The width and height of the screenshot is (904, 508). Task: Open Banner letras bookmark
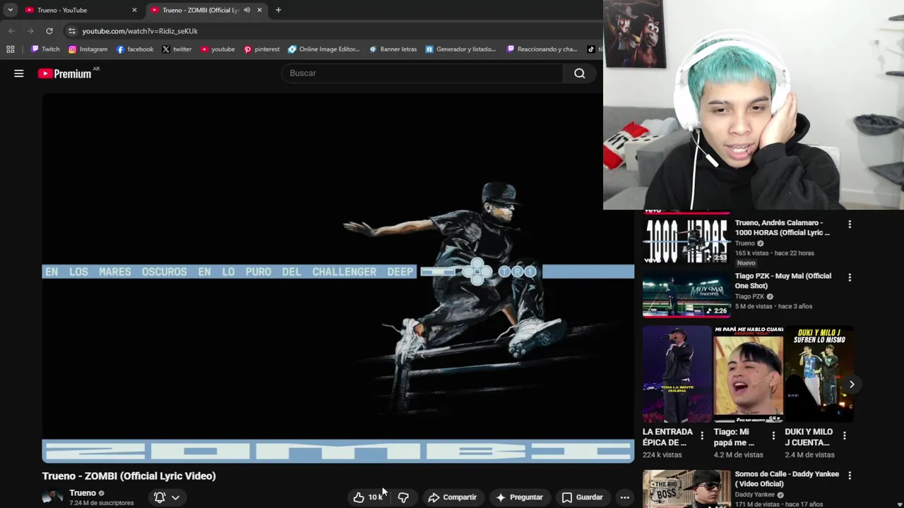point(393,49)
